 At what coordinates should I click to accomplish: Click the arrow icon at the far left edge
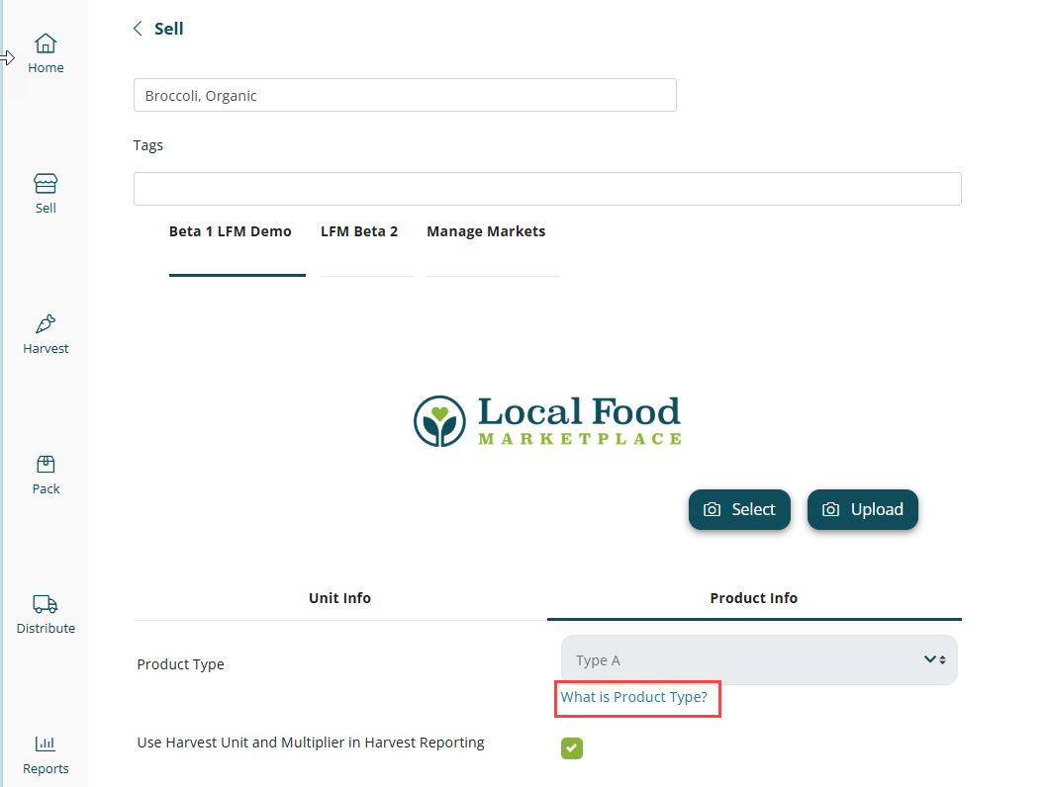[7, 58]
